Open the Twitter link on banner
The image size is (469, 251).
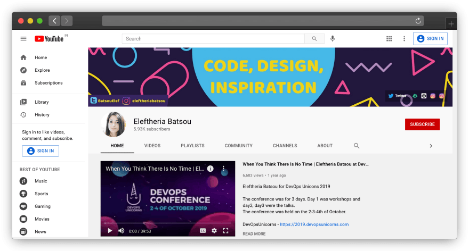click(397, 96)
